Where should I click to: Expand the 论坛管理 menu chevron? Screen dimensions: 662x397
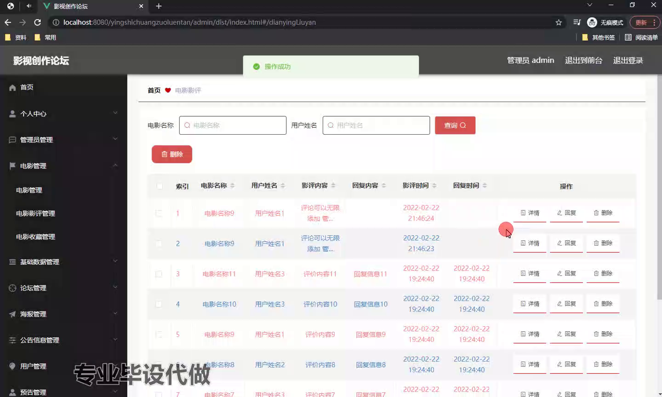pos(115,287)
